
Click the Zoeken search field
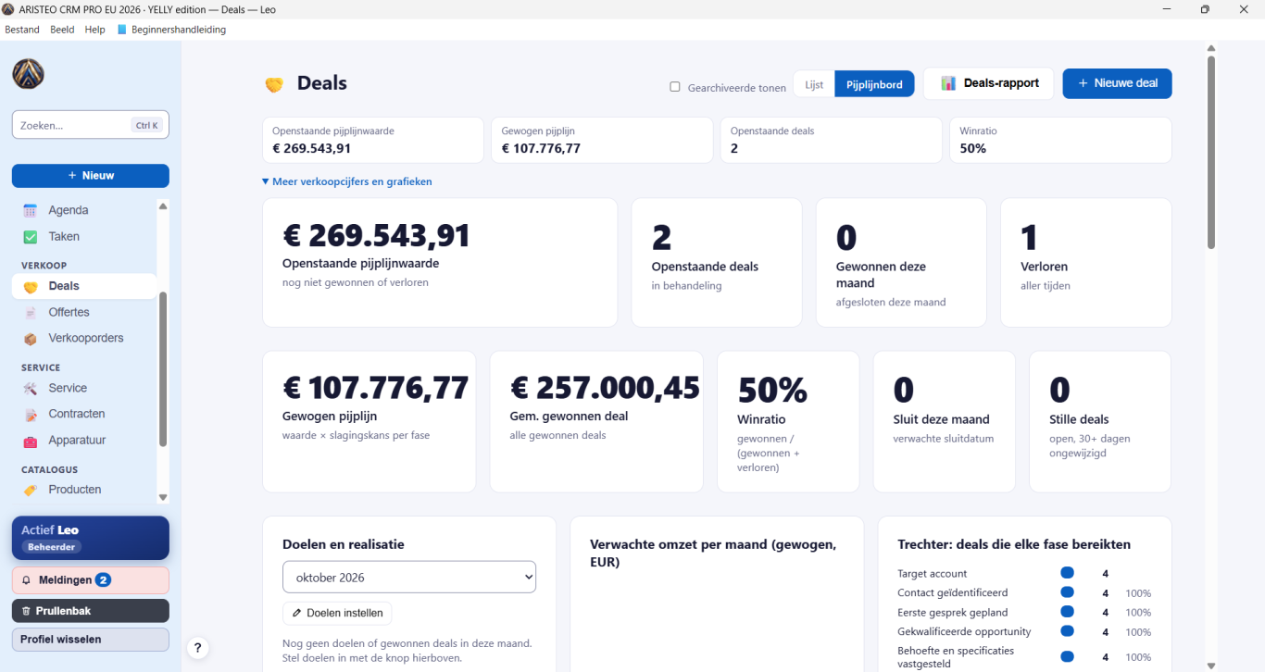pyautogui.click(x=91, y=125)
